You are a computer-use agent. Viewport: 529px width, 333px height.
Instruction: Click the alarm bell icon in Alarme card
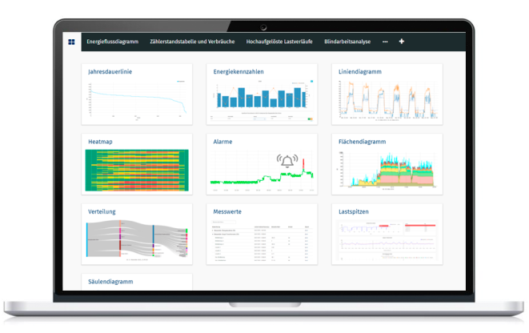click(286, 161)
